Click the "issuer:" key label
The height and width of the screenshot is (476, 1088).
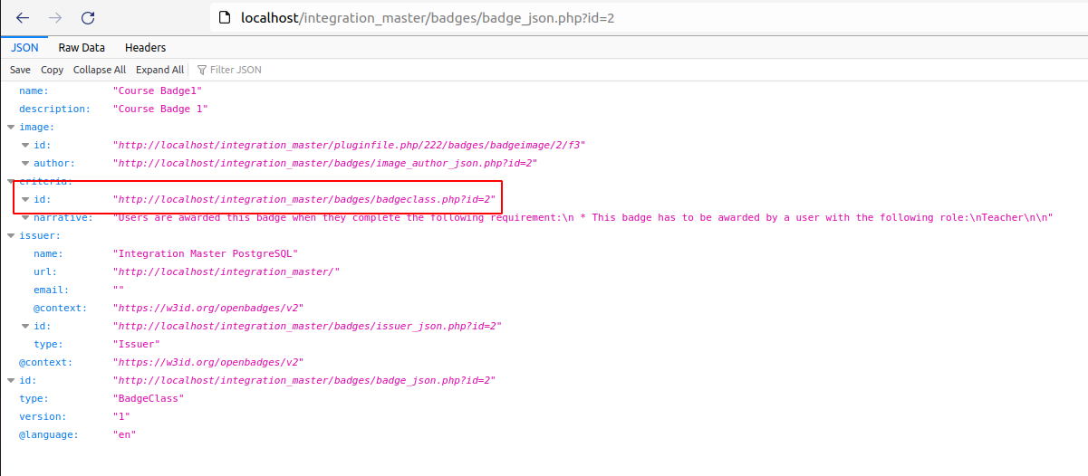click(x=40, y=235)
